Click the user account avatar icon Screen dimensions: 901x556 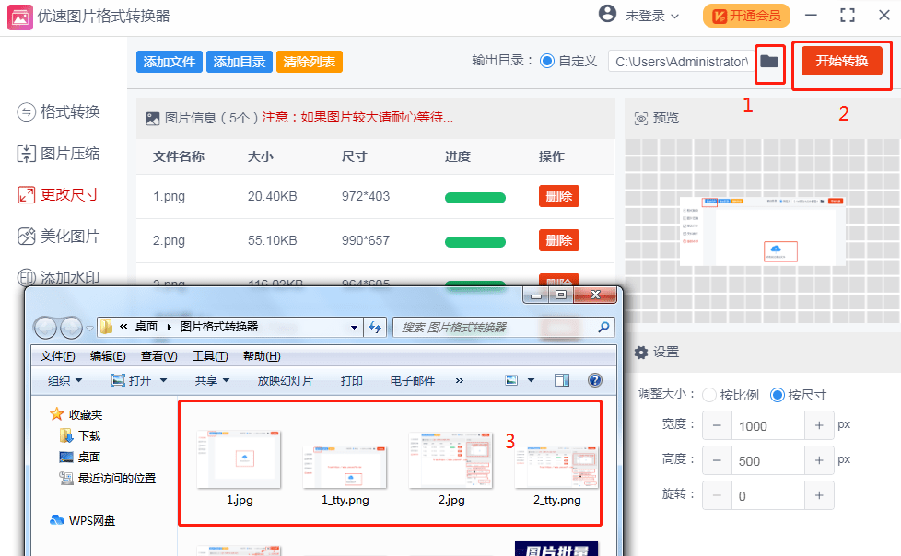[607, 15]
